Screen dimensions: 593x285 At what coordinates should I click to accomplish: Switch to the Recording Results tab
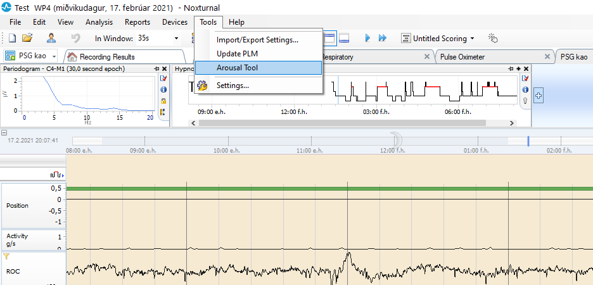pyautogui.click(x=106, y=57)
